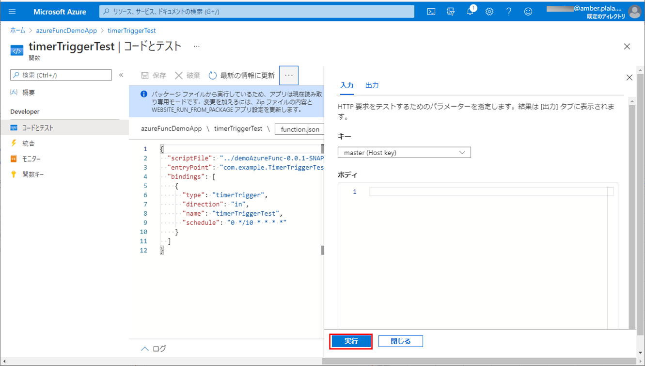Click timerTriggerTest in the file path
This screenshot has height=366, width=645.
click(x=238, y=129)
